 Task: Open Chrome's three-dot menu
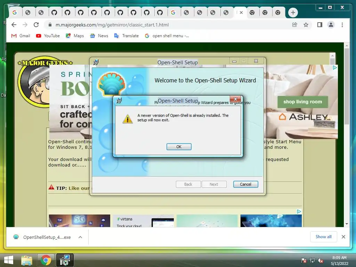[342, 25]
